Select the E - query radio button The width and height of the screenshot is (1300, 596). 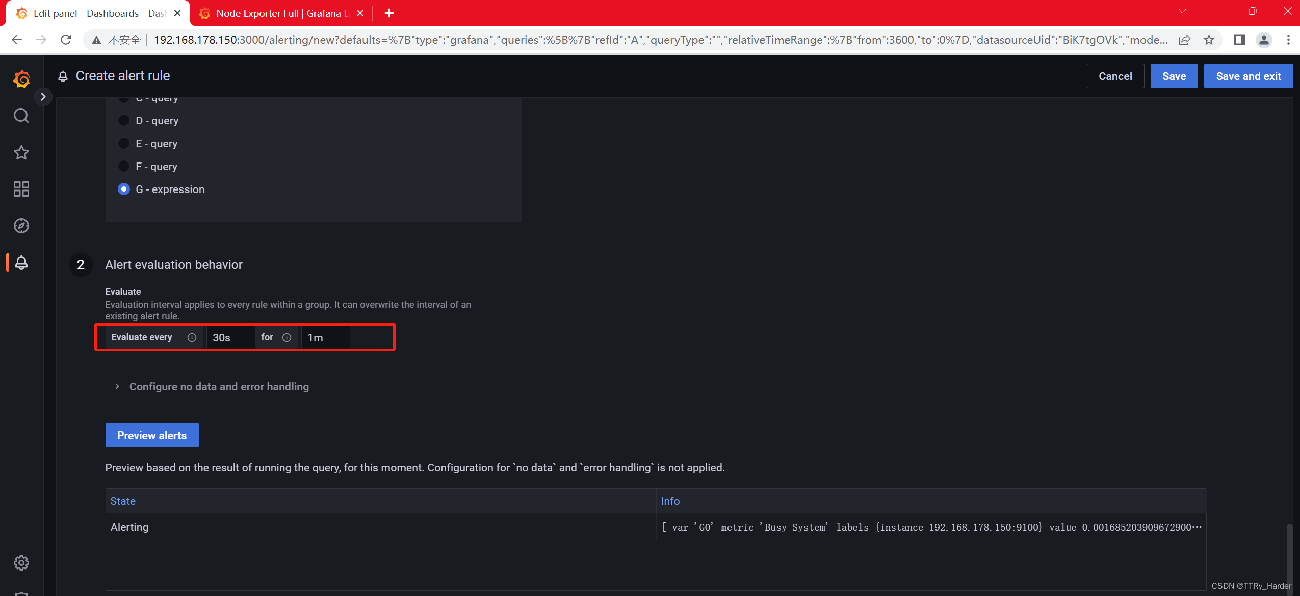pyautogui.click(x=123, y=144)
